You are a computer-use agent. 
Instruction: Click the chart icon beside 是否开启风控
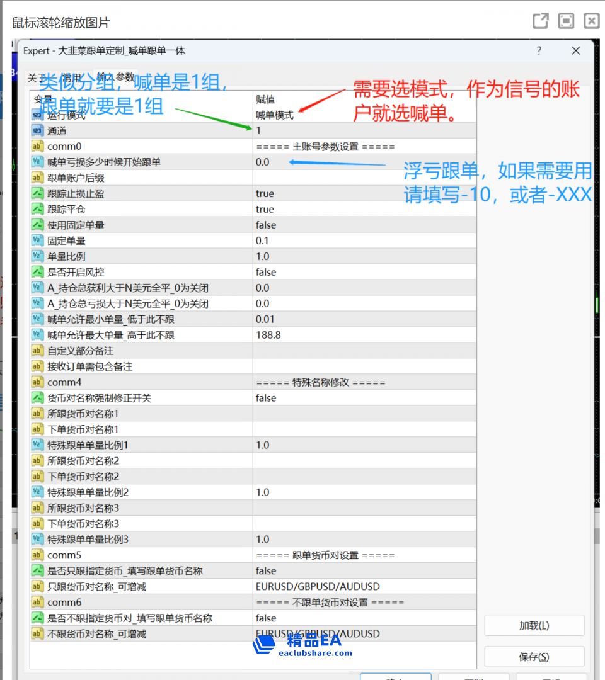click(37, 272)
